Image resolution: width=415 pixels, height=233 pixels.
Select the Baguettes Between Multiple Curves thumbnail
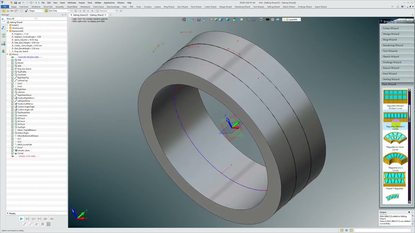coord(395,97)
